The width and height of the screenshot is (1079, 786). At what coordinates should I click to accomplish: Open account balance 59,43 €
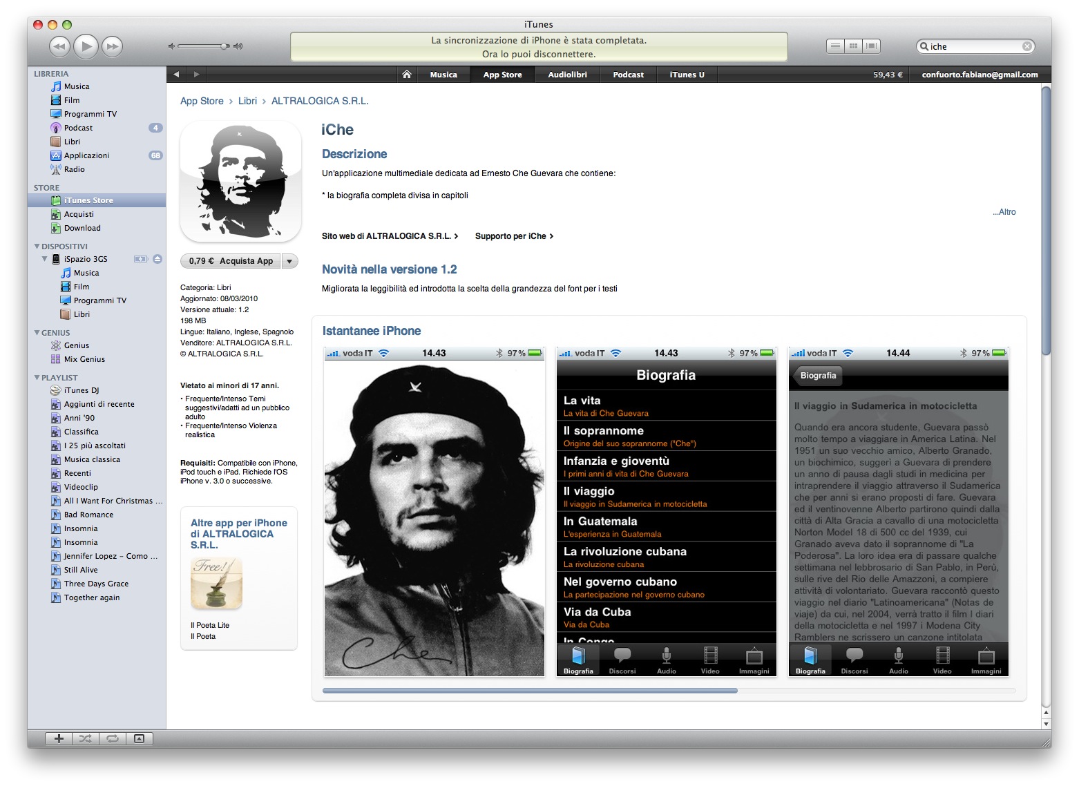click(888, 75)
